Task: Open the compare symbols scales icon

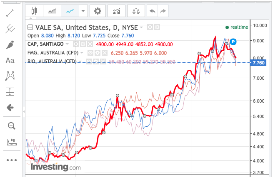Action: [136, 11]
